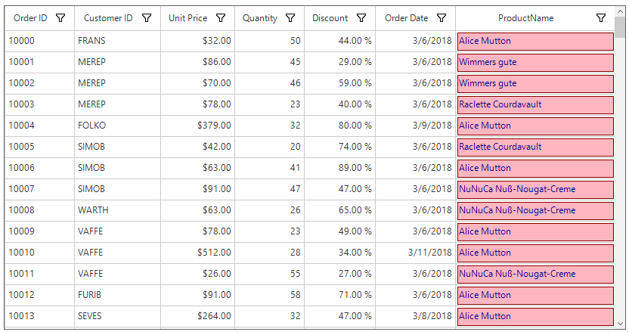Click discount cell 29.00 %
The image size is (629, 332).
[x=339, y=62]
